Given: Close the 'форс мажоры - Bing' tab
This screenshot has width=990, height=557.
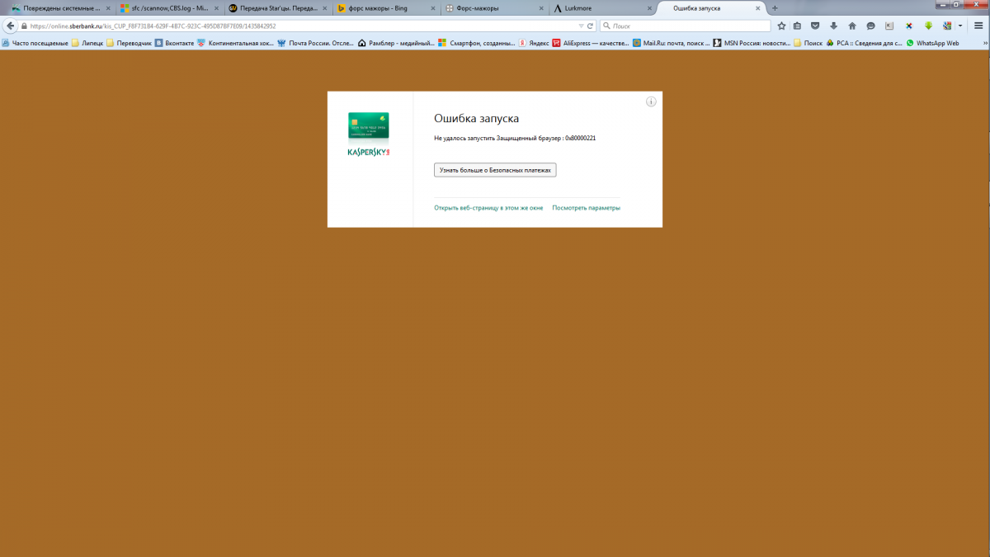Looking at the screenshot, I should pos(432,8).
